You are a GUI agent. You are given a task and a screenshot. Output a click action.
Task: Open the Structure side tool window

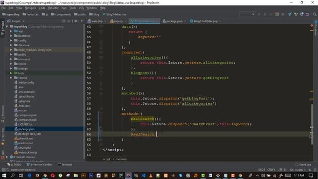2,113
